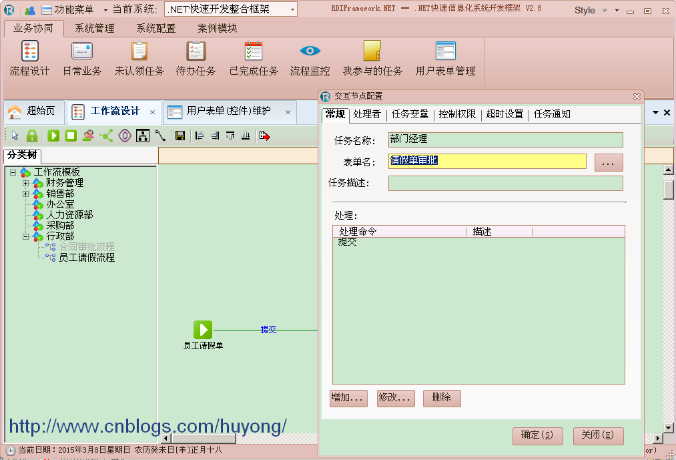Click the save floppy disk toolbar icon
The image size is (676, 460).
tap(180, 136)
